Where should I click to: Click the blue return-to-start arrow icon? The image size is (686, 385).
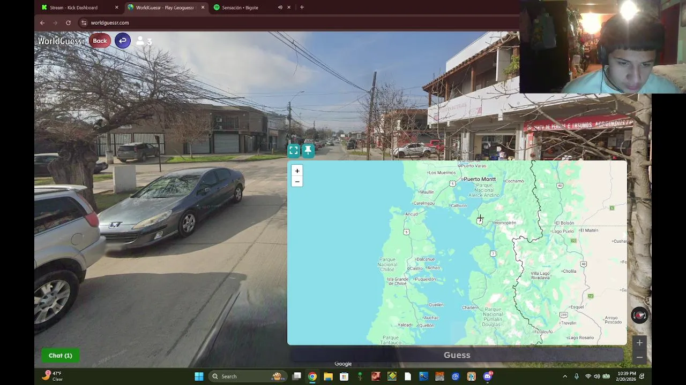(123, 41)
